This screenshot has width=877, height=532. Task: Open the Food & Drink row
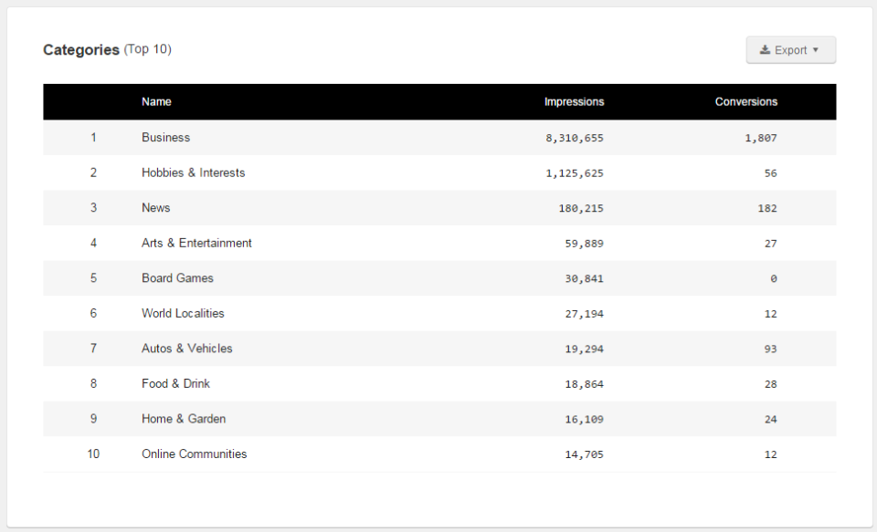coord(175,383)
